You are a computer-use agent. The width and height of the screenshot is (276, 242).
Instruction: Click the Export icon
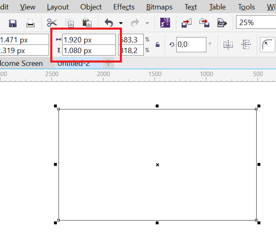(x=204, y=23)
